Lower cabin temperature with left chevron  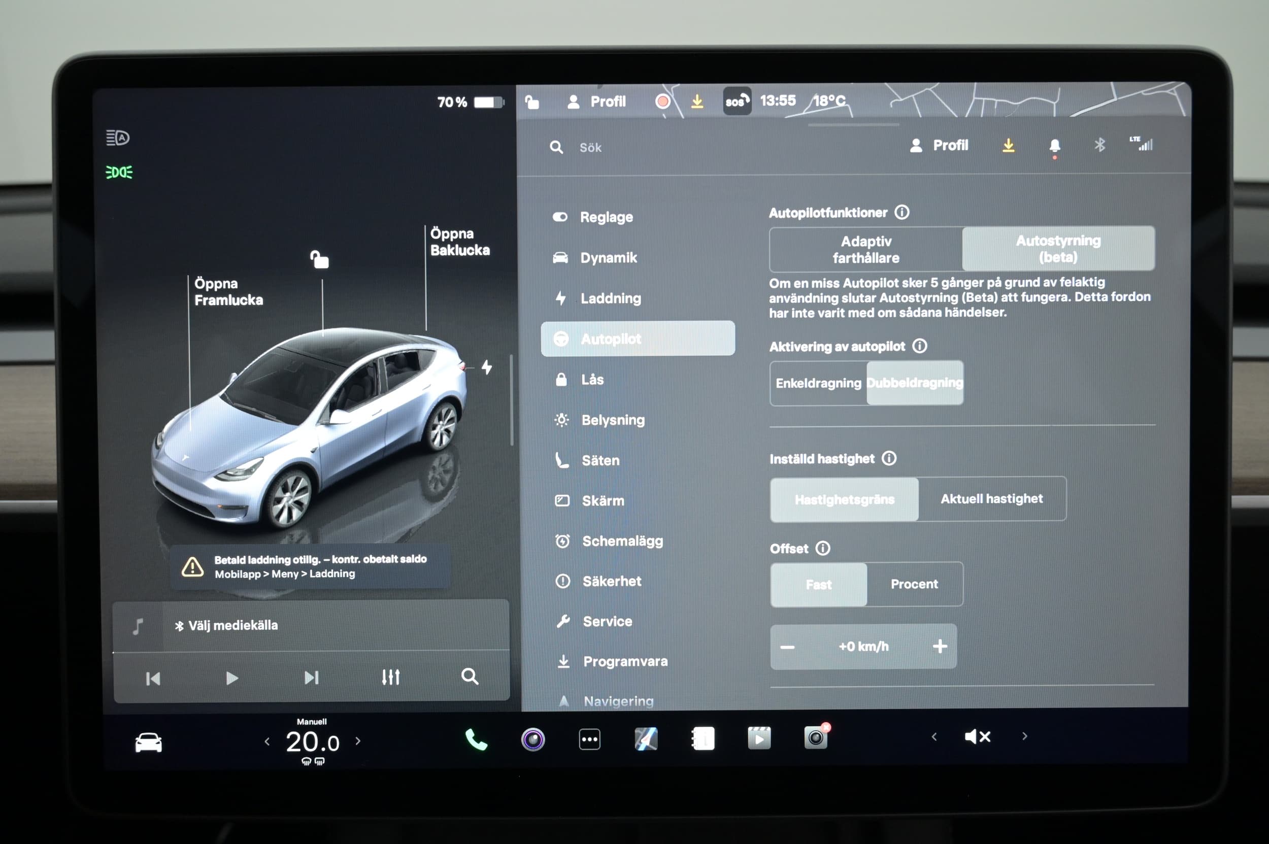pyautogui.click(x=267, y=741)
